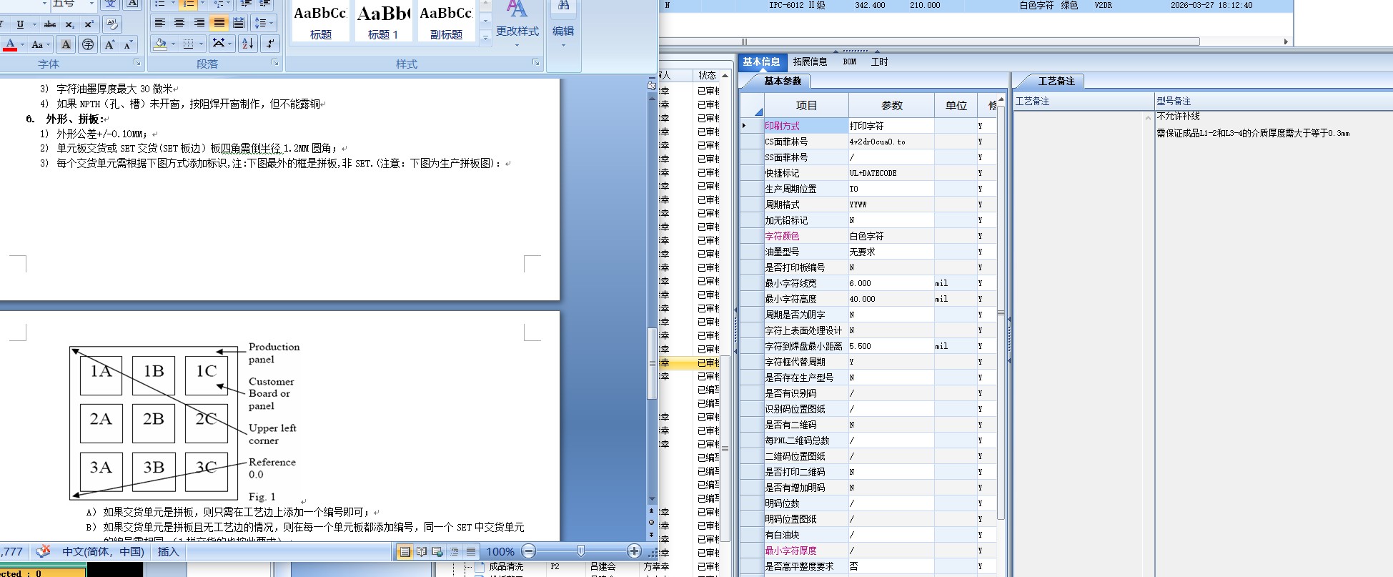The image size is (1393, 577).
Task: Switch to Web Layout view
Action: pyautogui.click(x=437, y=551)
